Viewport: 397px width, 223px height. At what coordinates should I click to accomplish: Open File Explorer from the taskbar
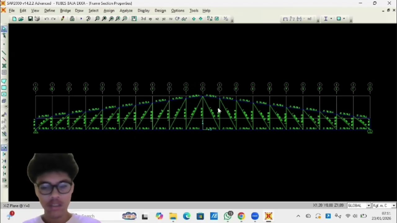173,216
